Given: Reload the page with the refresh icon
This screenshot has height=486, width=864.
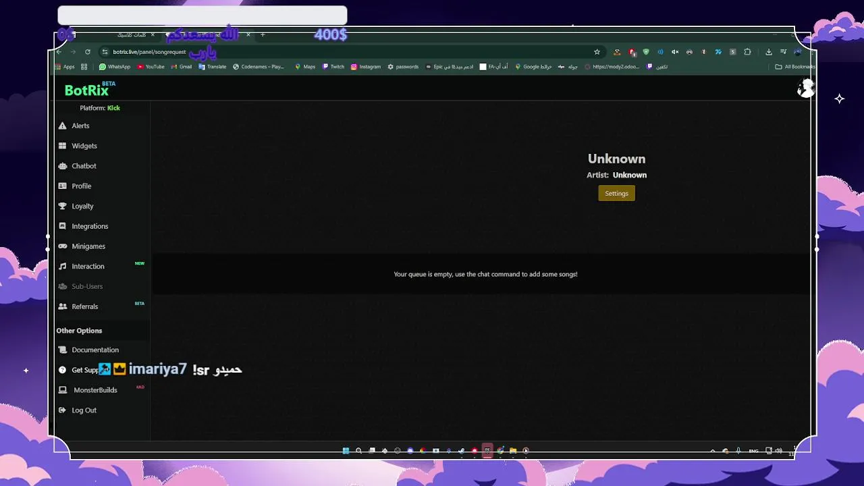Looking at the screenshot, I should coord(88,52).
